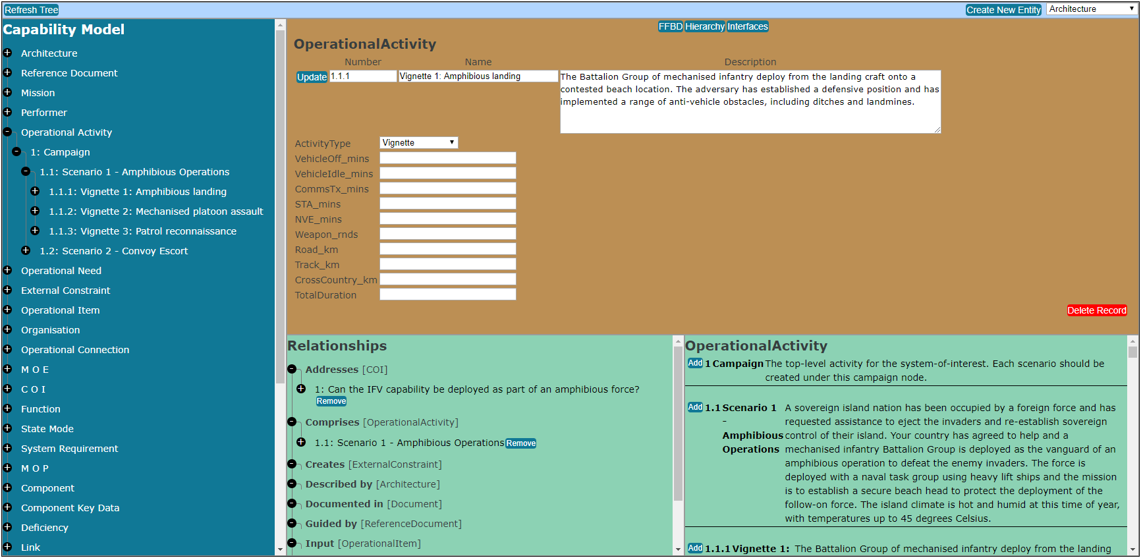Click the Refresh Tree button
The height and width of the screenshot is (558, 1143).
(x=32, y=10)
